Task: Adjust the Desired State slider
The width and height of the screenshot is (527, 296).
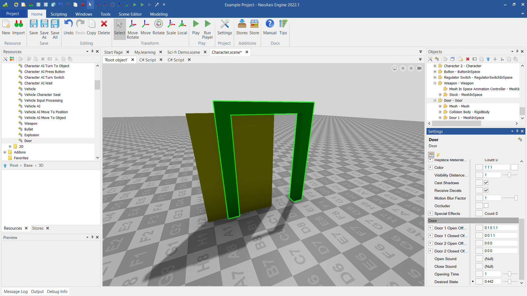Action: pos(510,282)
